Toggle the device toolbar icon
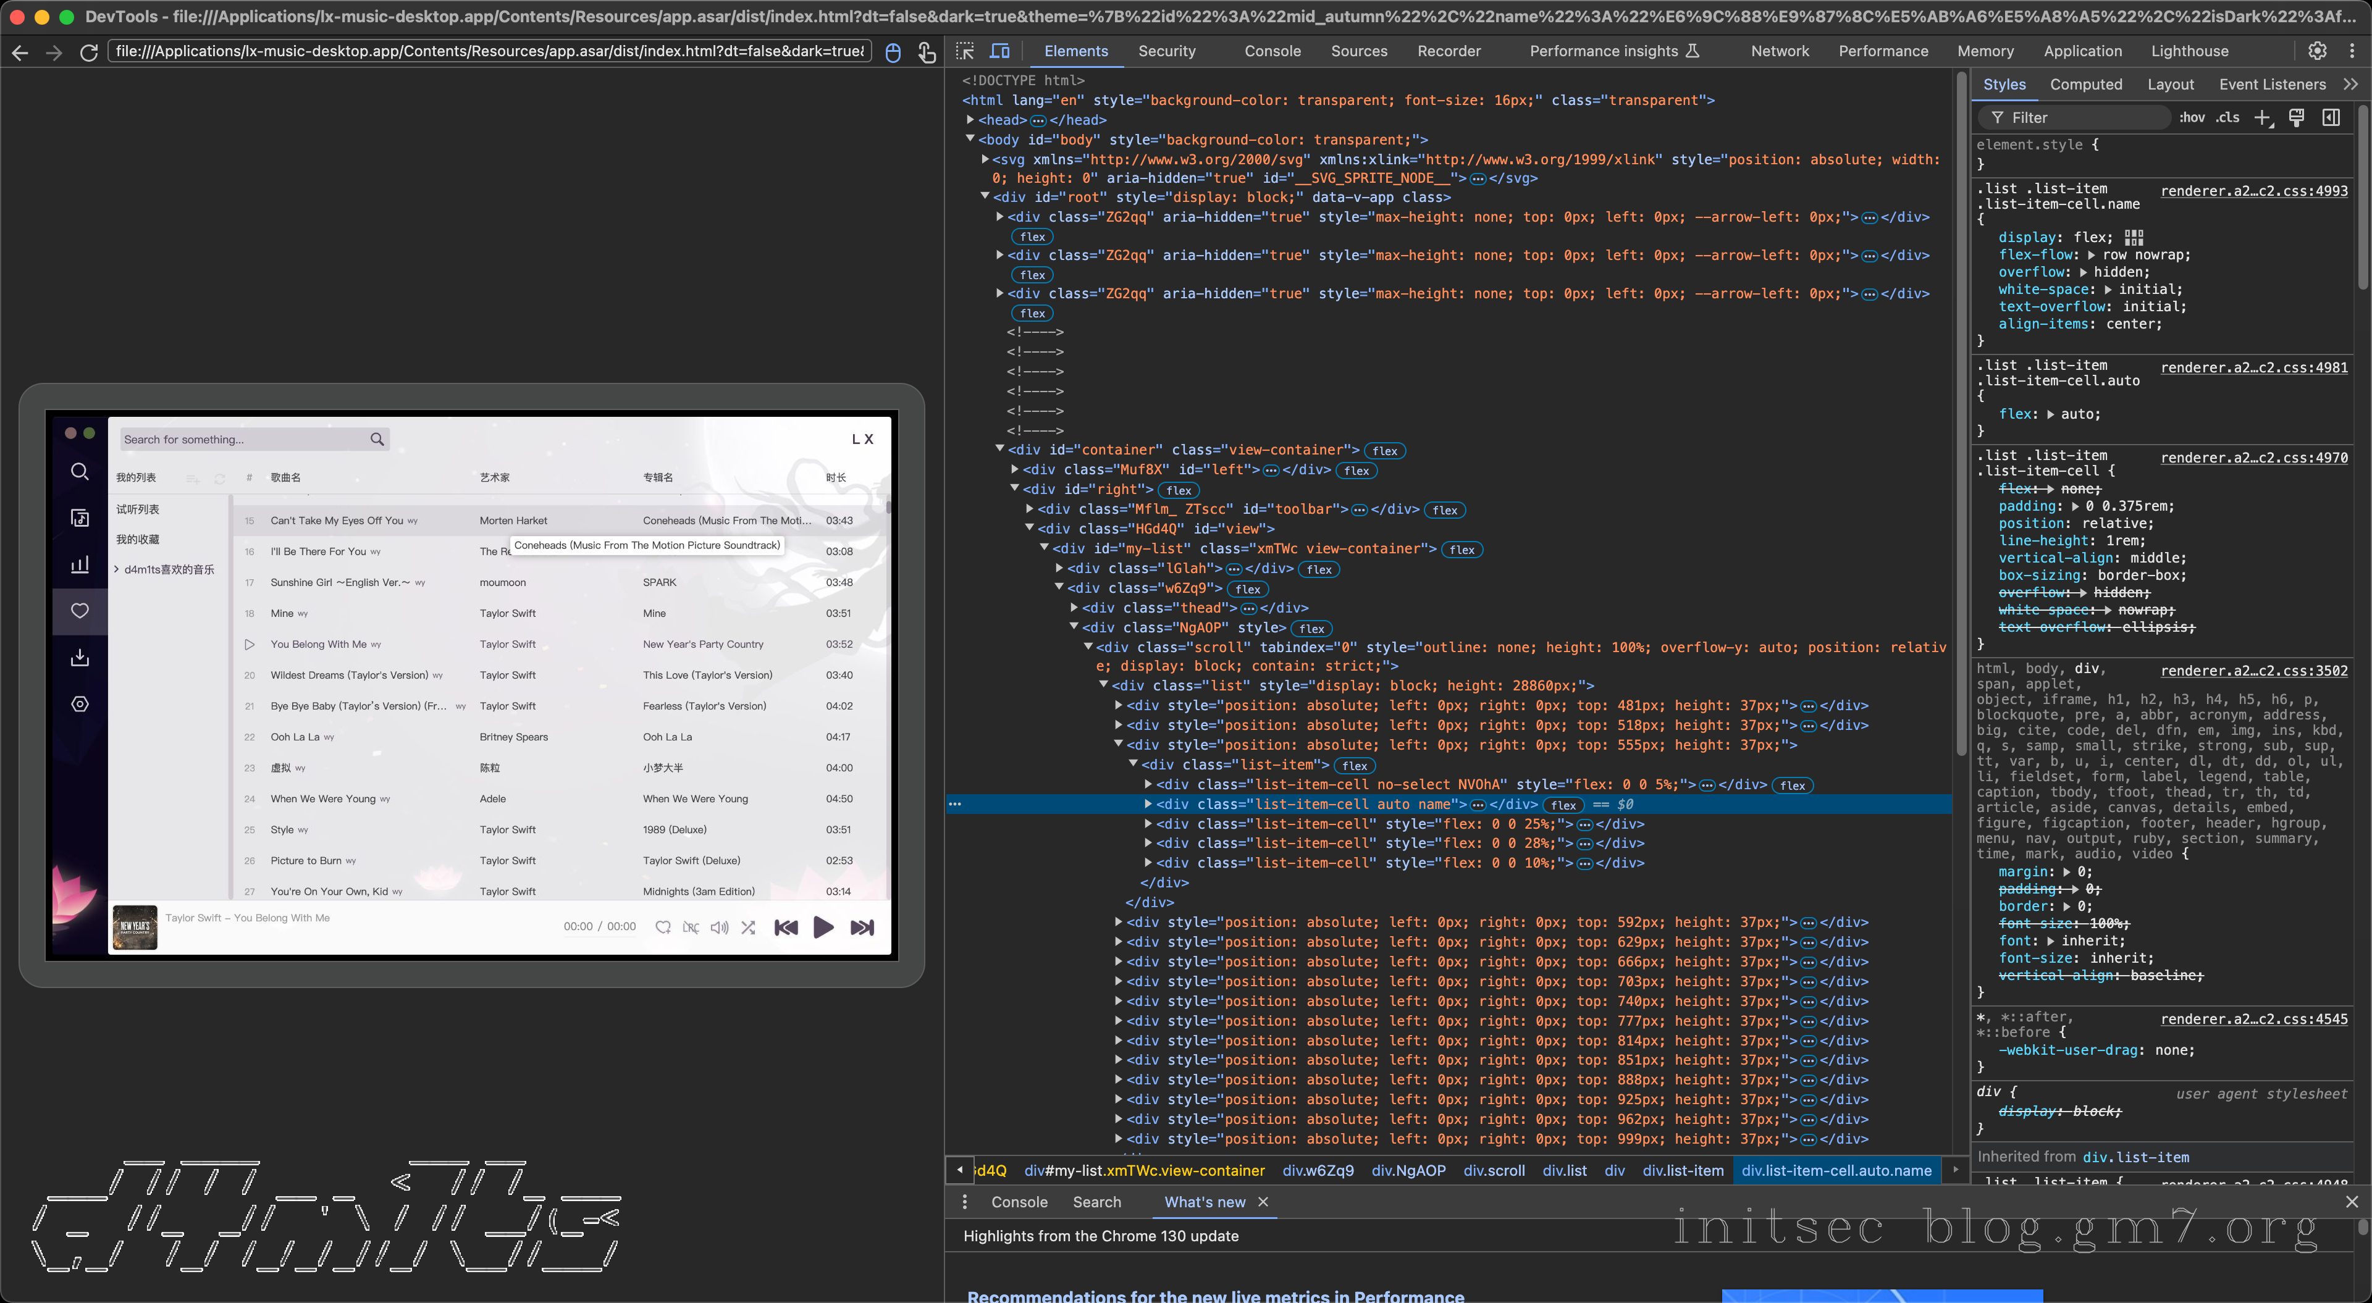 pyautogui.click(x=999, y=52)
